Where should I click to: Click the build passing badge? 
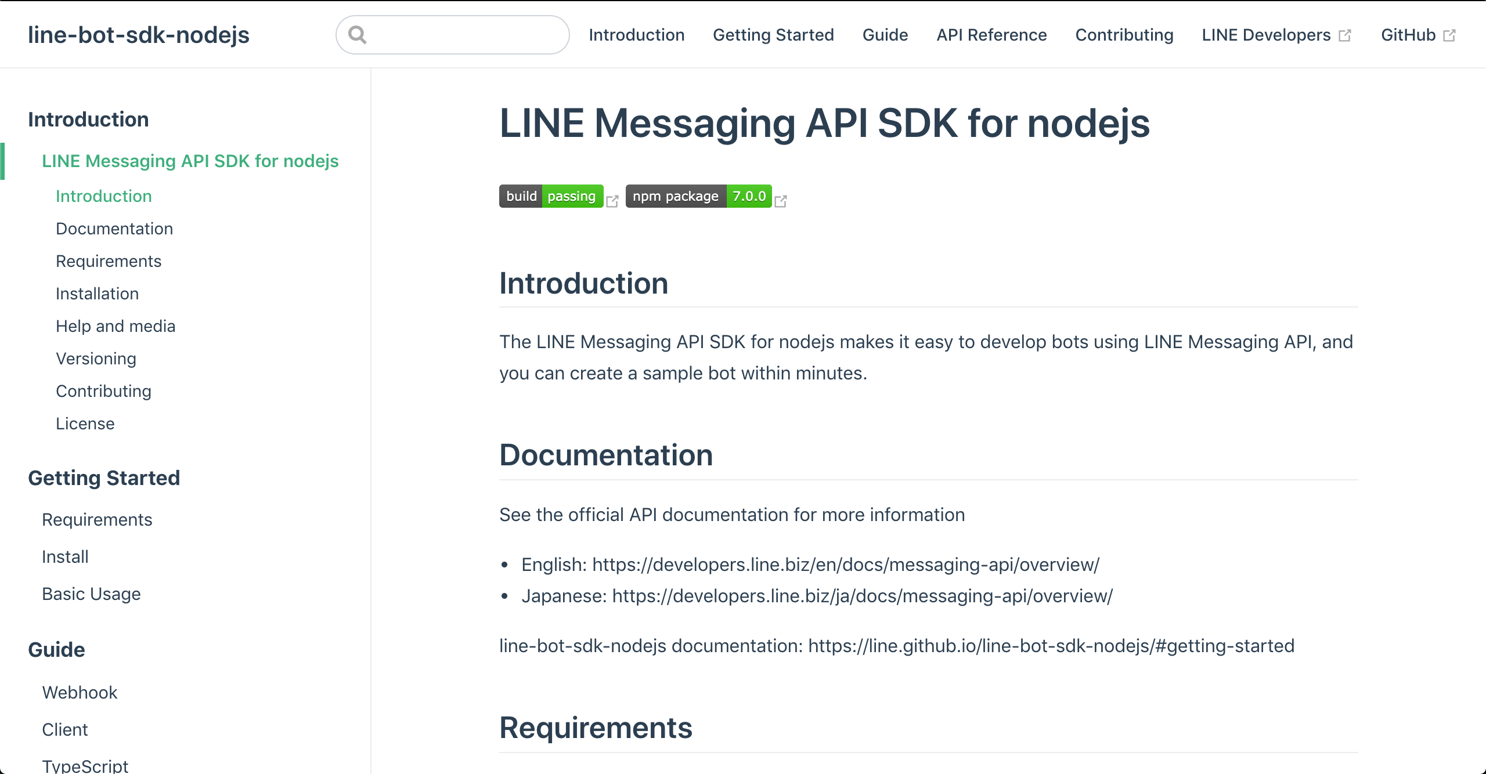click(x=551, y=196)
